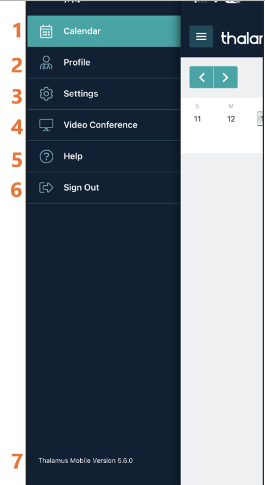Open the Help menu entry
Screen dimensions: 265x485
104,156
